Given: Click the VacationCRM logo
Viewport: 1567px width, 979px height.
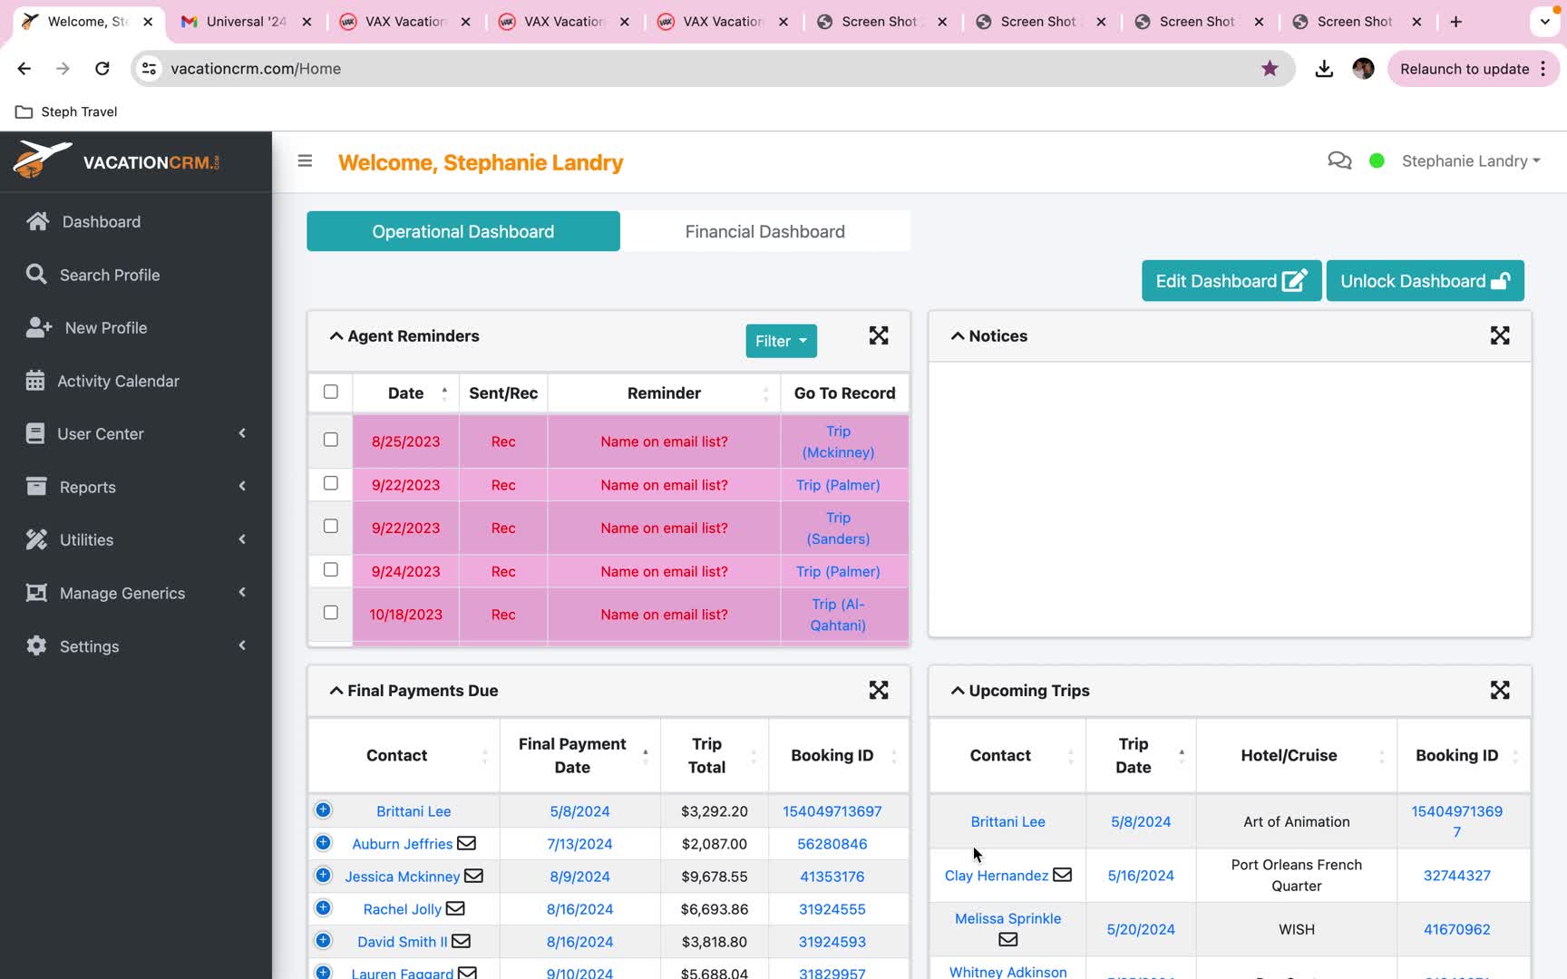Looking at the screenshot, I should point(116,160).
